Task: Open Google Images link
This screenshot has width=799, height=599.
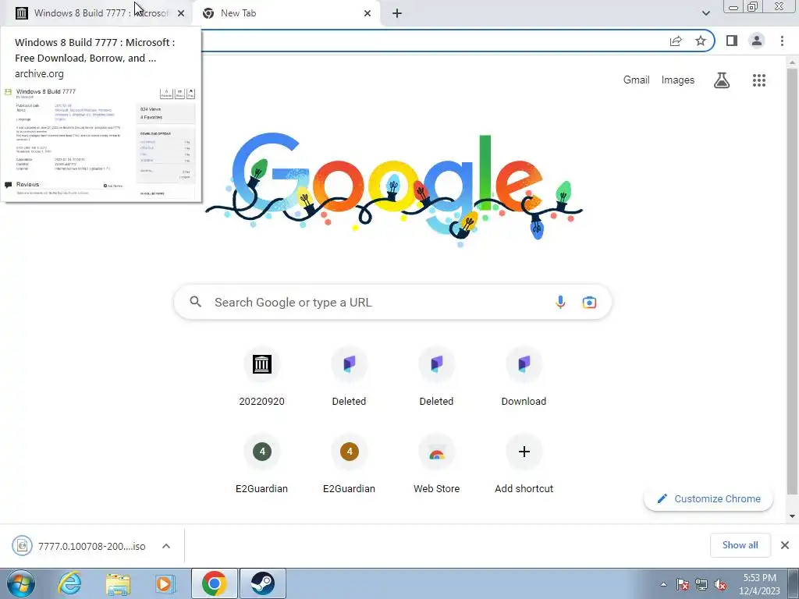Action: 678,80
